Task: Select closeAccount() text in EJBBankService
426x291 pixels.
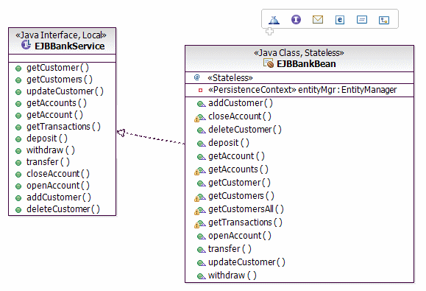Action: click(58, 174)
